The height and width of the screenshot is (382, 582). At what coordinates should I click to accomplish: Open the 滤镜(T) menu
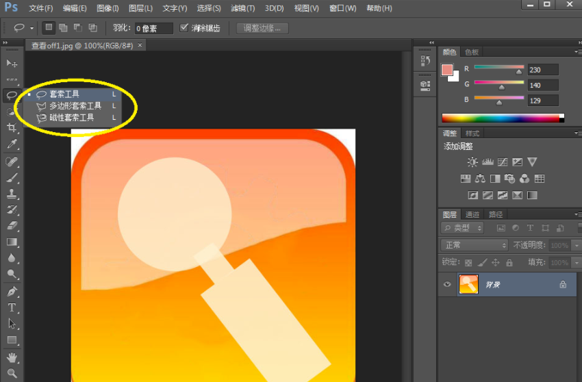pos(243,8)
